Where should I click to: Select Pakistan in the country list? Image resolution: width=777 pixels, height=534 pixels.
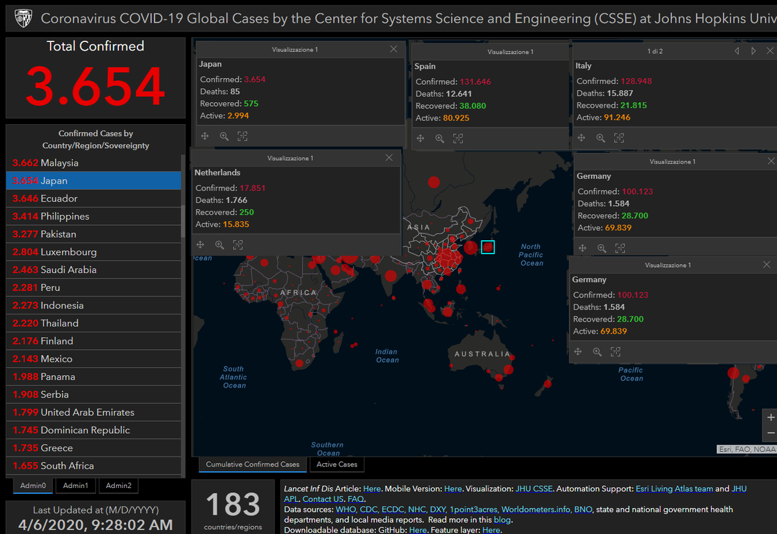(x=93, y=234)
